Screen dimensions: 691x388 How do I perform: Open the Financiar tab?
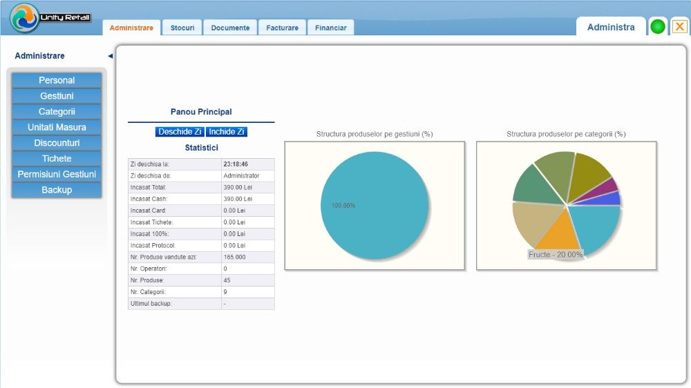[x=330, y=28]
